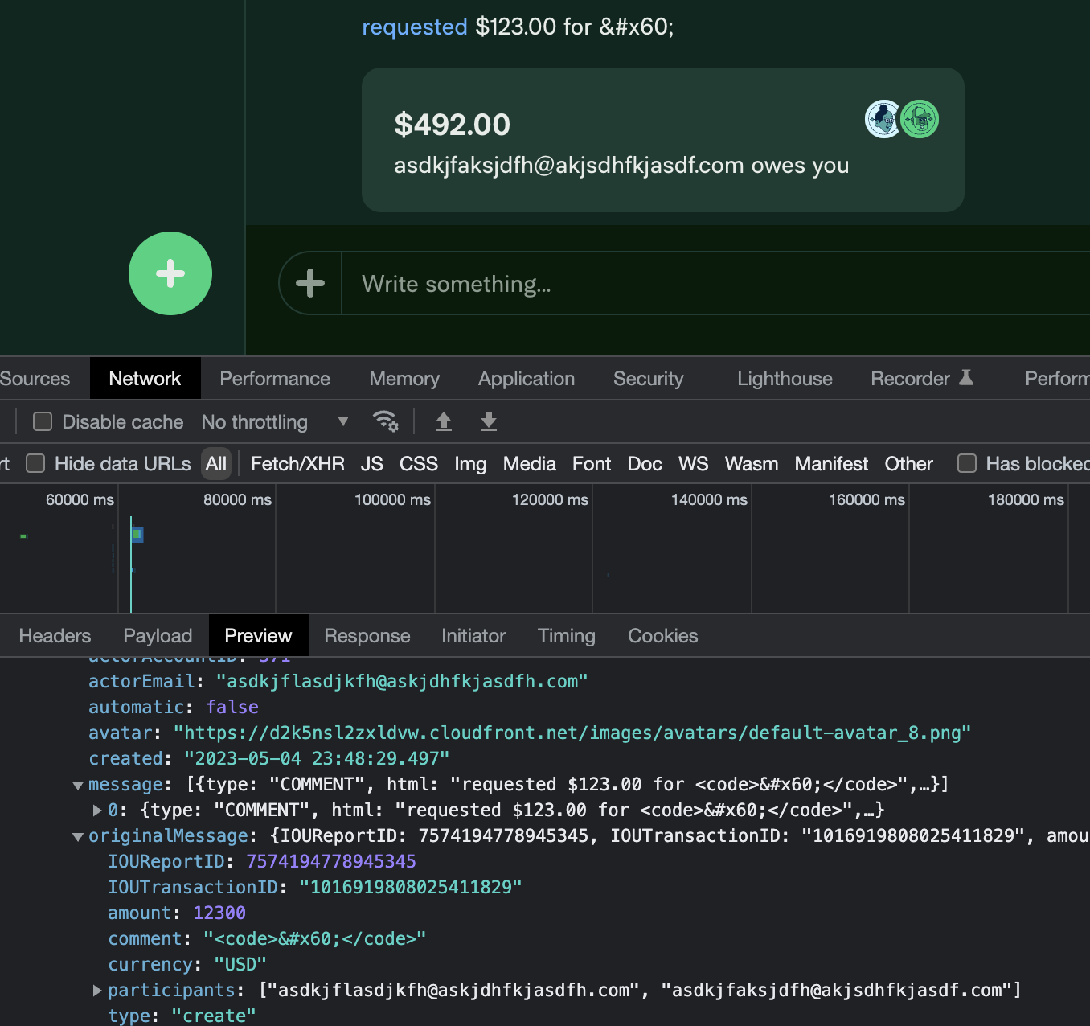This screenshot has width=1090, height=1026.
Task: Toggle the Has blocked cookies checkbox
Action: point(967,463)
